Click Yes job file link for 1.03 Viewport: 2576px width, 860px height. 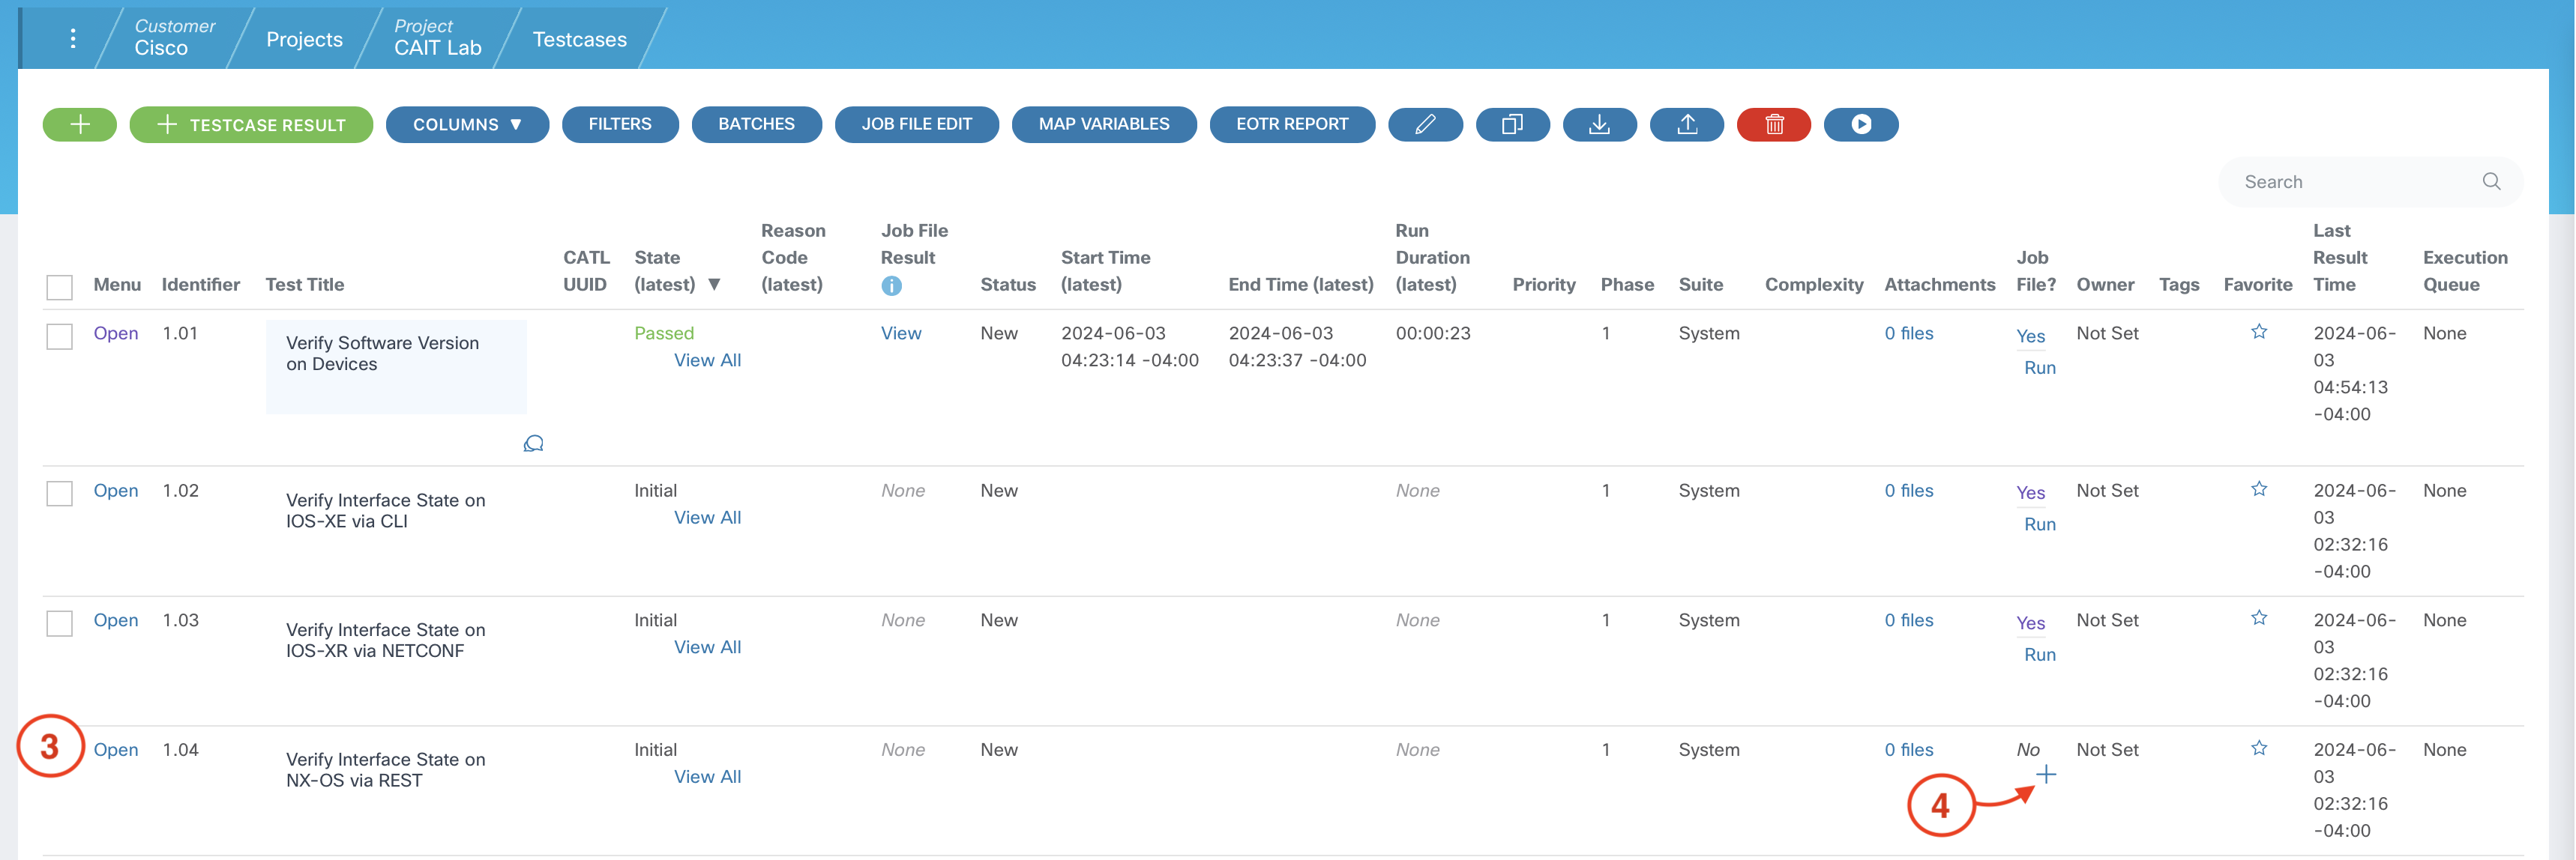click(x=2030, y=623)
